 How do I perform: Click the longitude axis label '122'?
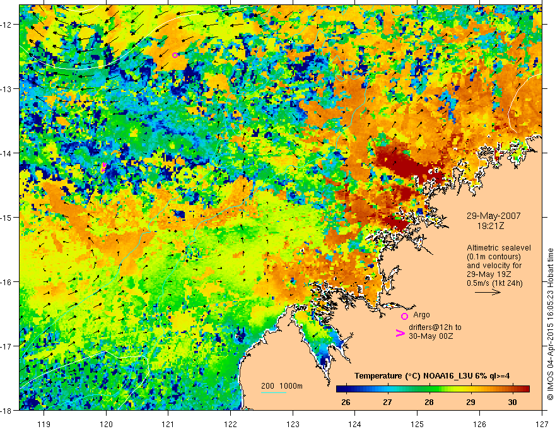pyautogui.click(x=230, y=424)
